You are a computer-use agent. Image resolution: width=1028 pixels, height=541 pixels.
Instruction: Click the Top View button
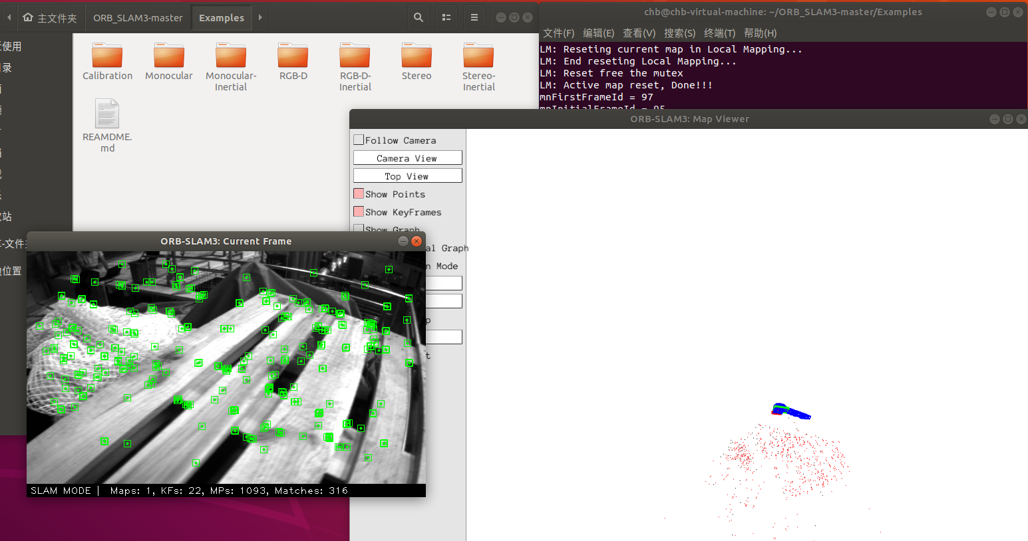(x=407, y=176)
